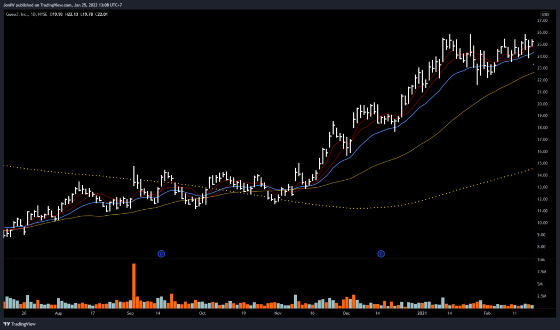Click the 8.00 price axis label
Viewport: 560px width, 330px height.
(545, 247)
